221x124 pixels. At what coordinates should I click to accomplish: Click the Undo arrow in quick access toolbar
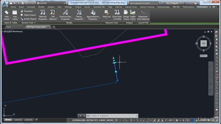[x=27, y=3]
